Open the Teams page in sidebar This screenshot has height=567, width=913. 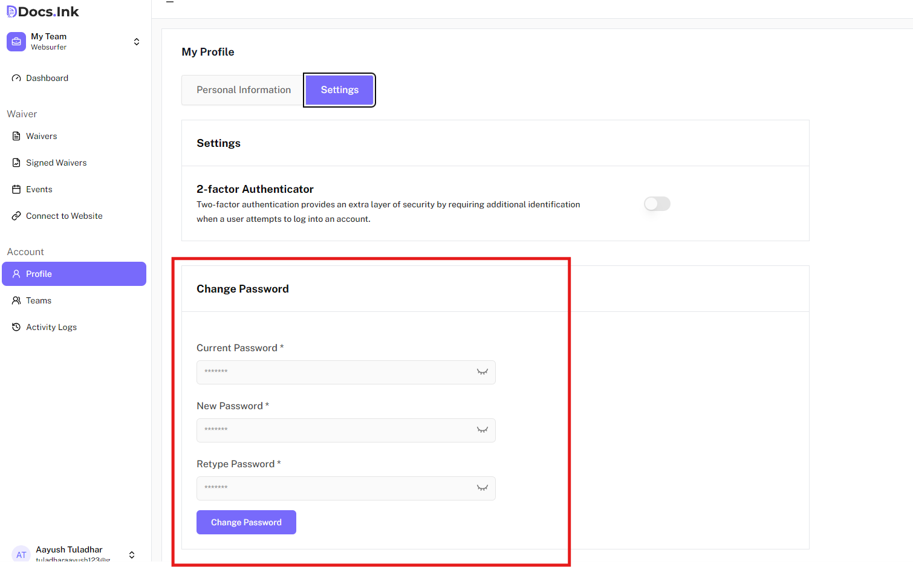click(x=39, y=300)
